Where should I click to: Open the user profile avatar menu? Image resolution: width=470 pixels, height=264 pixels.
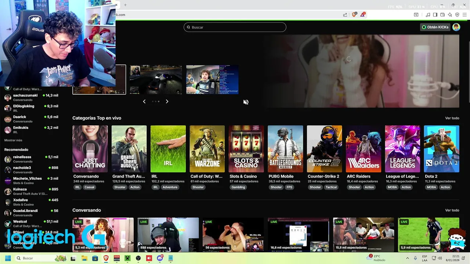(456, 27)
